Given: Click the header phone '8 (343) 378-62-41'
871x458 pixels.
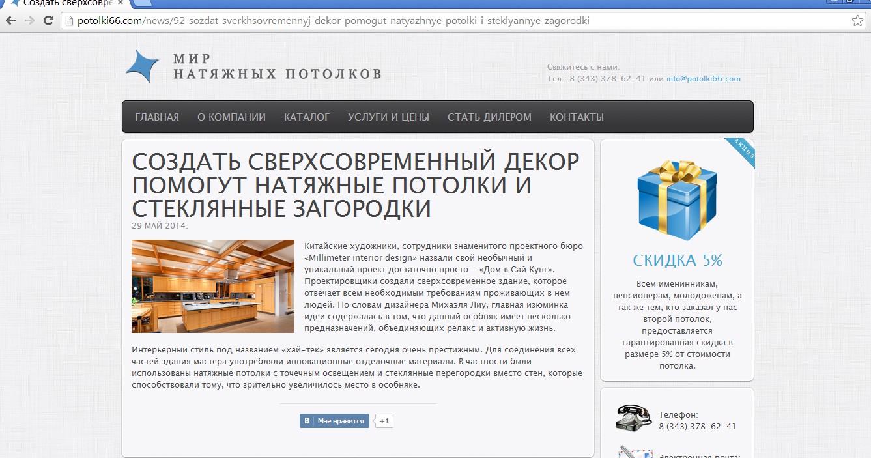Looking at the screenshot, I should (607, 79).
